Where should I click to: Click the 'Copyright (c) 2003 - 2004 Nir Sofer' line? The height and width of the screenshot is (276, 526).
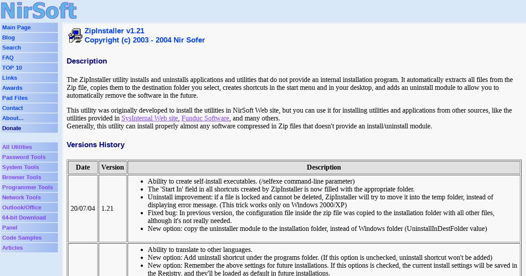point(145,40)
